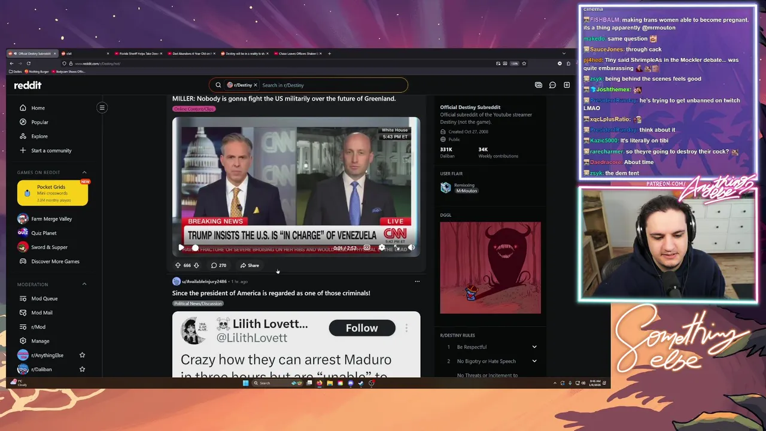Open a new browser tab
The height and width of the screenshot is (431, 766).
[329, 54]
